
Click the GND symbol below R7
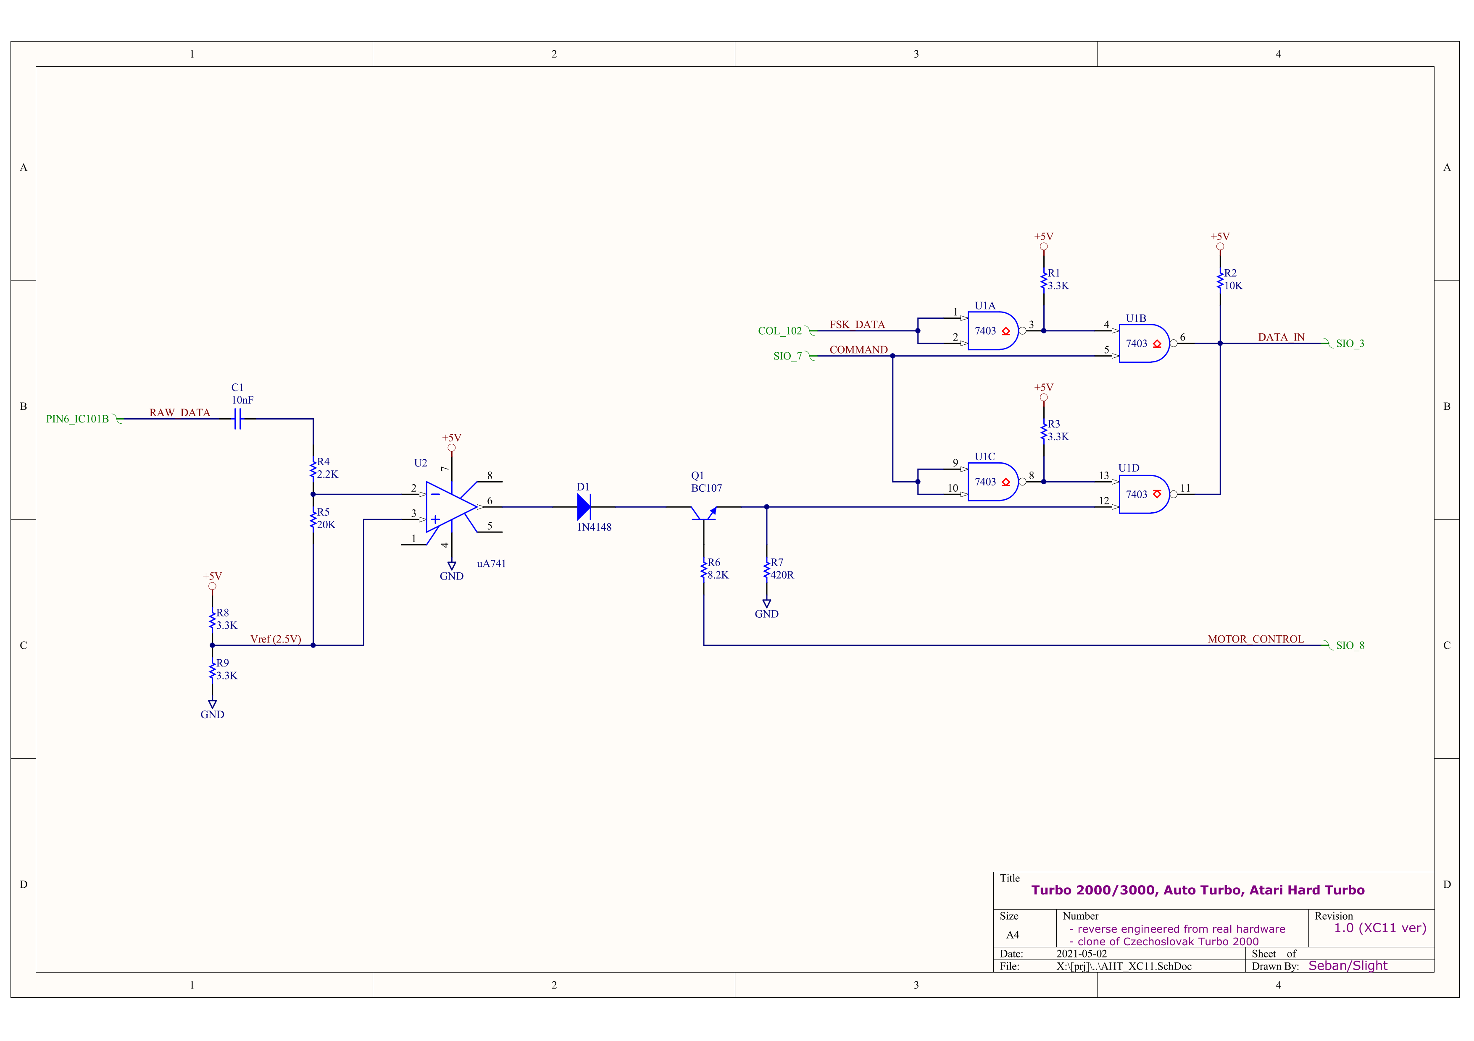[x=766, y=609]
